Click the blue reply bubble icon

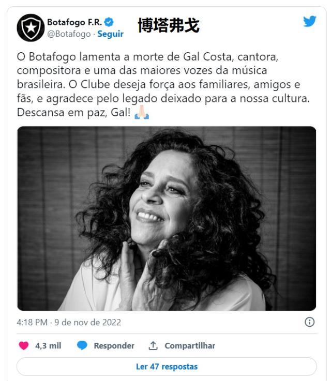point(82,345)
